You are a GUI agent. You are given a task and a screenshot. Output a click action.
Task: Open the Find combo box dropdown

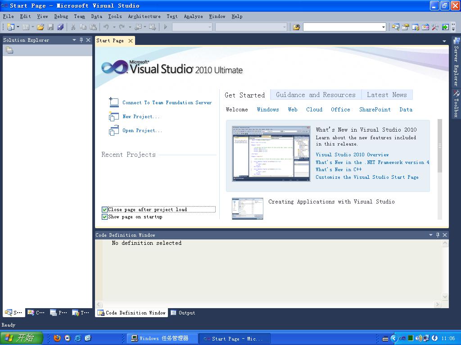tap(384, 27)
